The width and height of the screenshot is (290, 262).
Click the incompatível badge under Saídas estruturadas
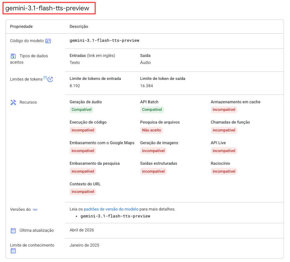point(153,171)
